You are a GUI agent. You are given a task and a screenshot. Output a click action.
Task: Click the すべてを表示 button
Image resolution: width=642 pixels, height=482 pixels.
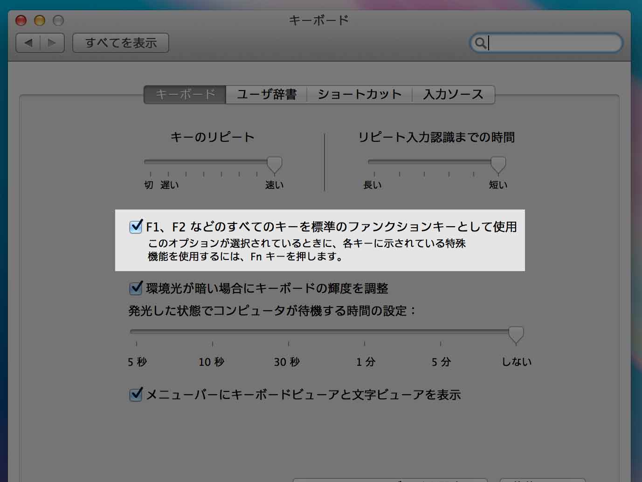121,43
